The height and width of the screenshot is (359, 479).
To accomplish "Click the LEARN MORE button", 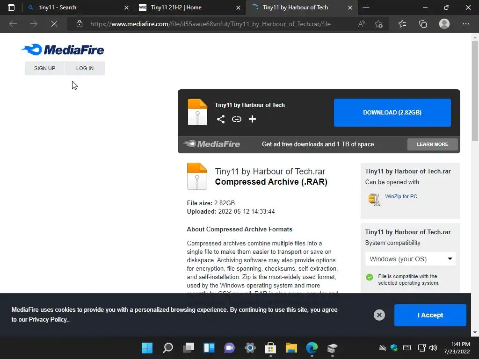I will click(433, 144).
